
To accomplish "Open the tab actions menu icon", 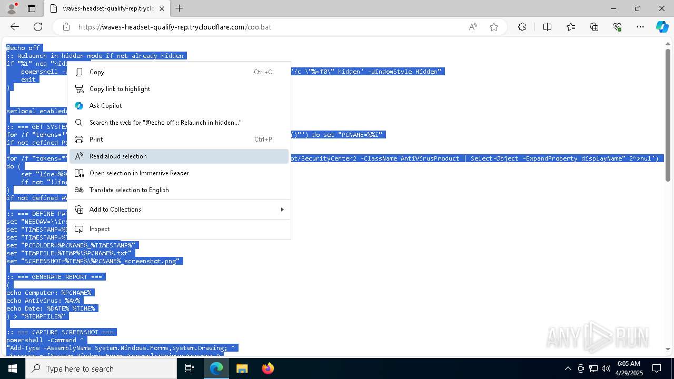I will [32, 8].
